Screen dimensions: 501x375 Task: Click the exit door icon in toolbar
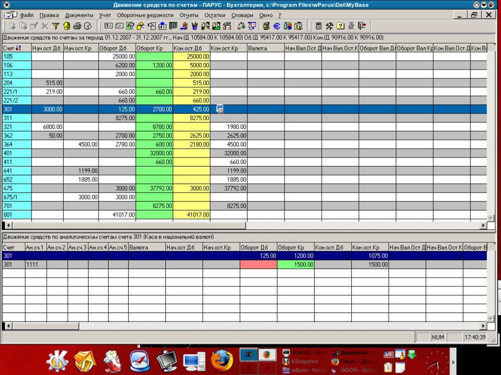click(362, 26)
